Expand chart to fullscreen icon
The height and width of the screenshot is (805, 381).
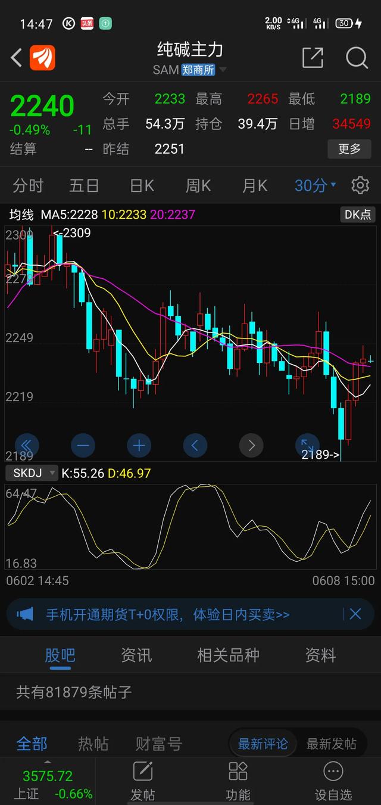(307, 445)
